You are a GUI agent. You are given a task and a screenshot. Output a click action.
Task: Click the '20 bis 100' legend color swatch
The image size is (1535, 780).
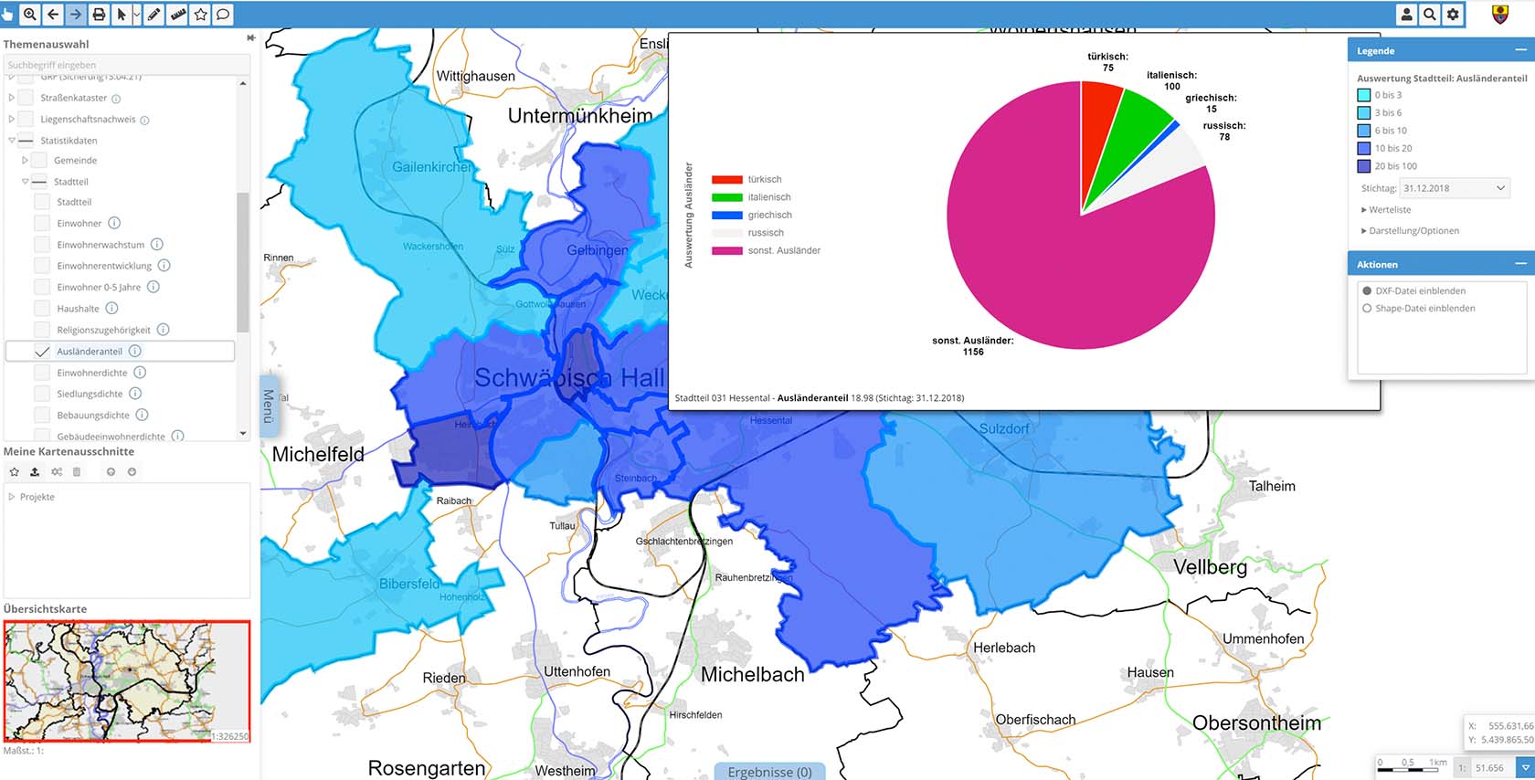[1364, 166]
